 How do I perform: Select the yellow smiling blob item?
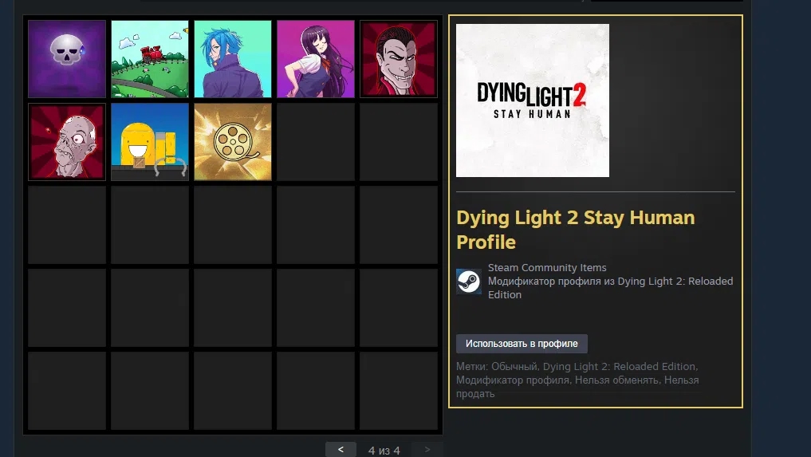[x=150, y=142]
